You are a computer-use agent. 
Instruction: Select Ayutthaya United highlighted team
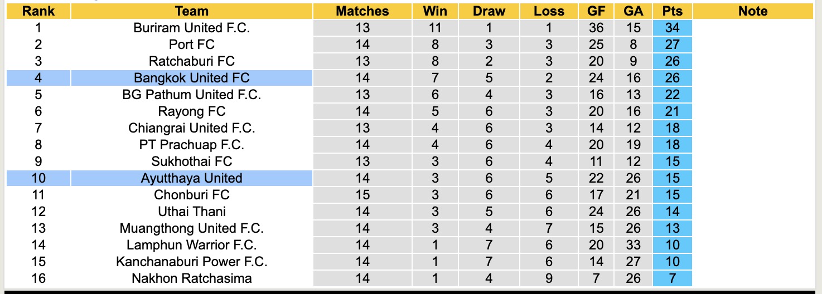click(x=191, y=178)
